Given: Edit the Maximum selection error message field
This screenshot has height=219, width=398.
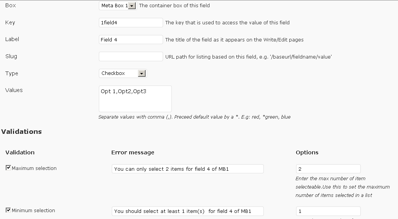Looking at the screenshot, I should pyautogui.click(x=187, y=169).
